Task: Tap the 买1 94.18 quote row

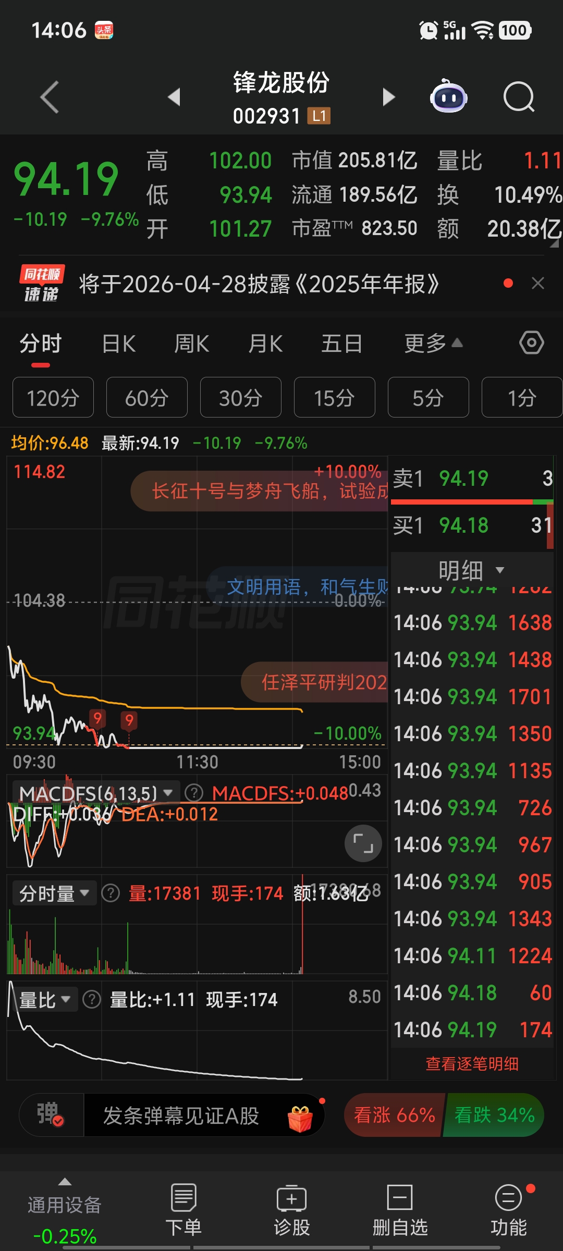Action: 472,525
